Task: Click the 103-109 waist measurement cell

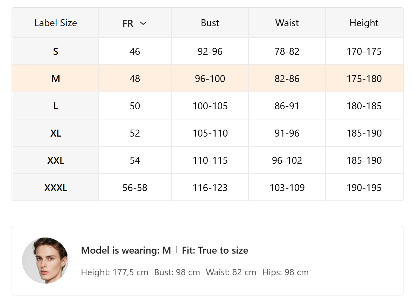Action: (287, 188)
